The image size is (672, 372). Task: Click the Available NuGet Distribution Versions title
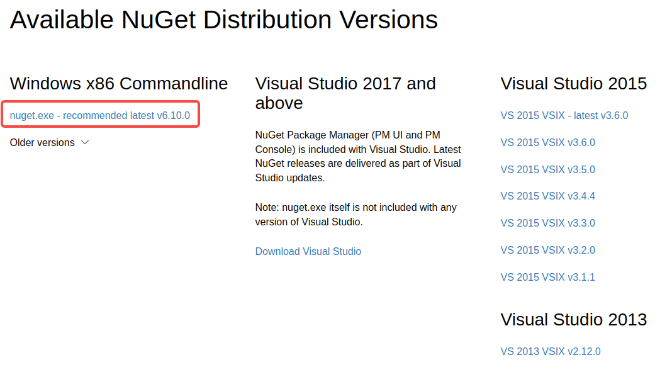[224, 20]
